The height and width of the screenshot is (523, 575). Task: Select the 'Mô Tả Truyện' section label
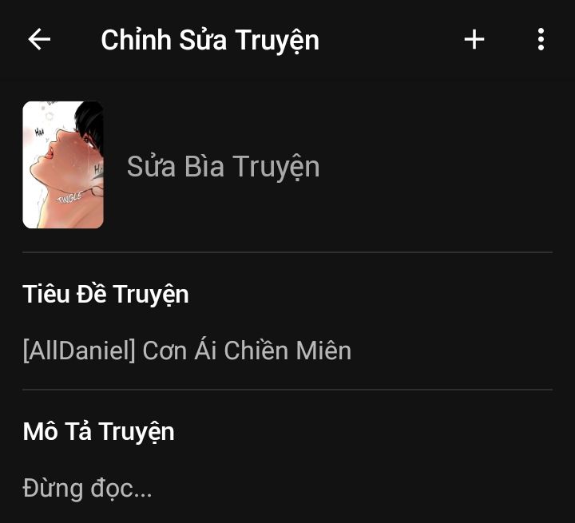98,432
